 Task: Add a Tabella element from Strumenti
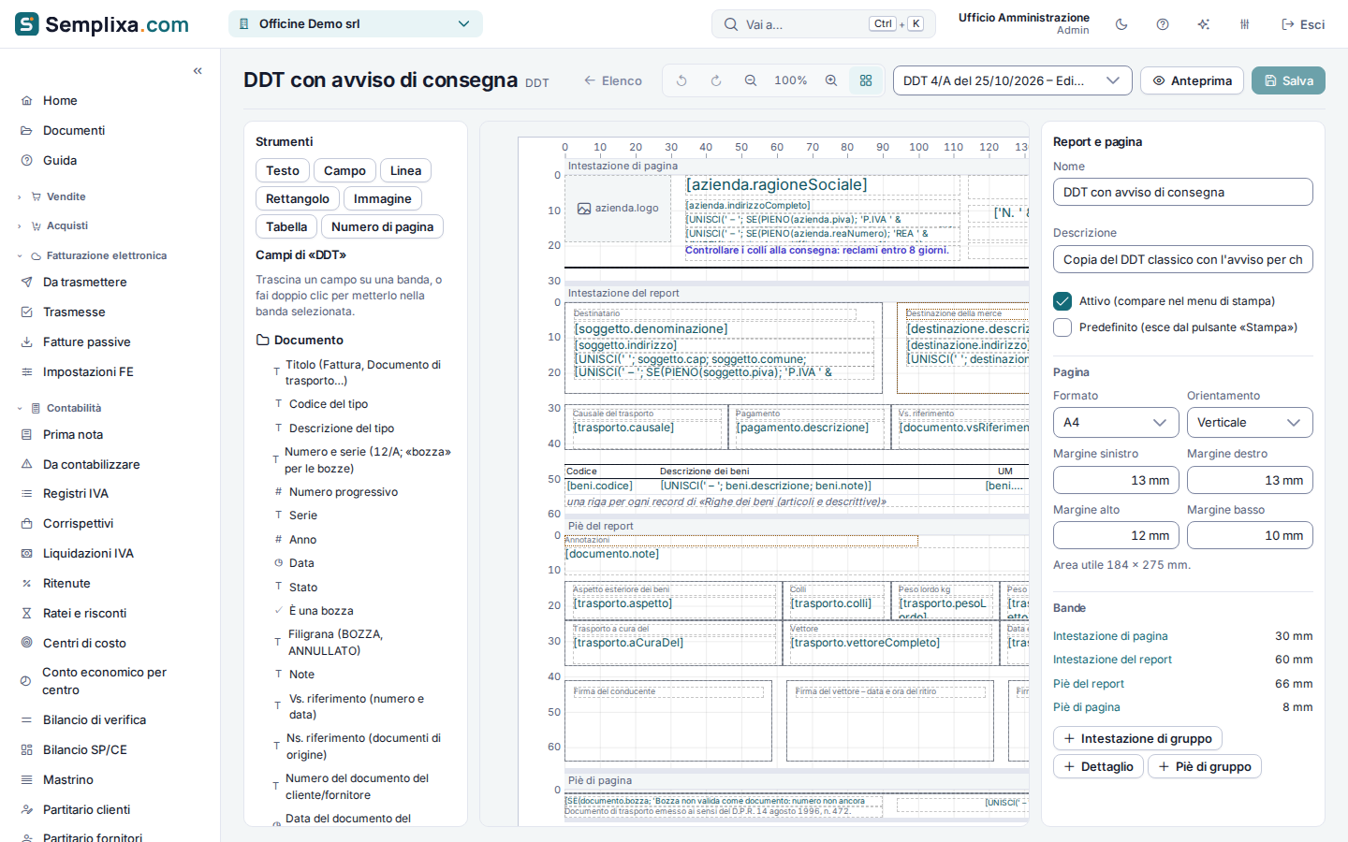286,227
